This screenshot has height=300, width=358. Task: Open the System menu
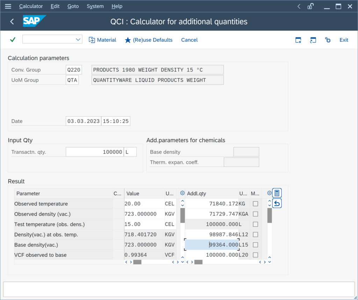pos(95,6)
